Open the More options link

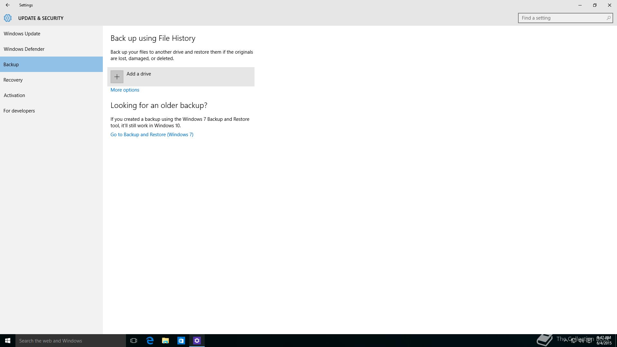tap(125, 90)
